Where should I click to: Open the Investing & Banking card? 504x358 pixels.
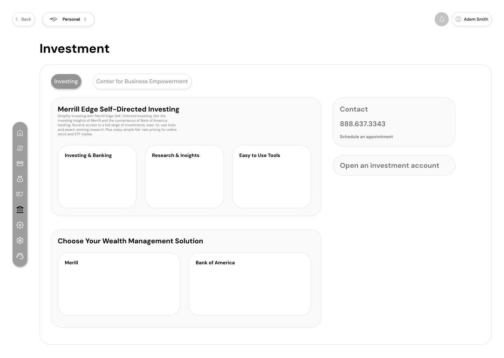coord(97,177)
